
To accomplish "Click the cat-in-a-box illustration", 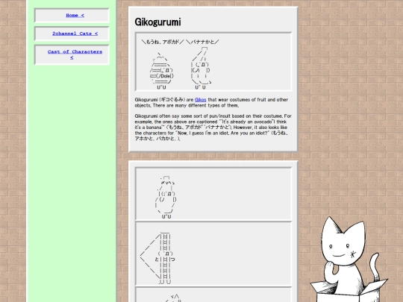I will [x=349, y=259].
